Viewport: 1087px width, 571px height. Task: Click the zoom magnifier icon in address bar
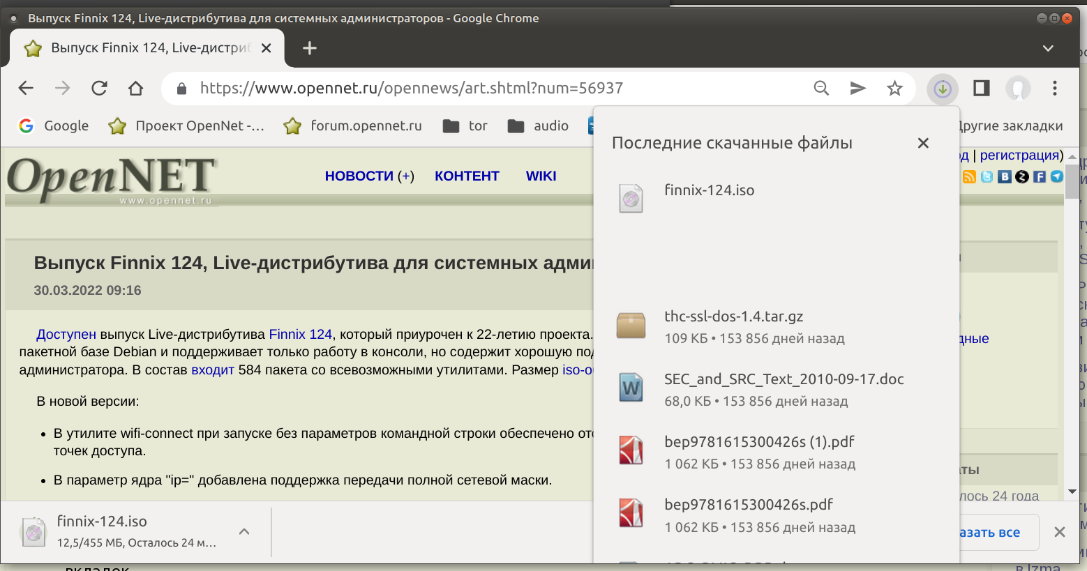pos(821,88)
